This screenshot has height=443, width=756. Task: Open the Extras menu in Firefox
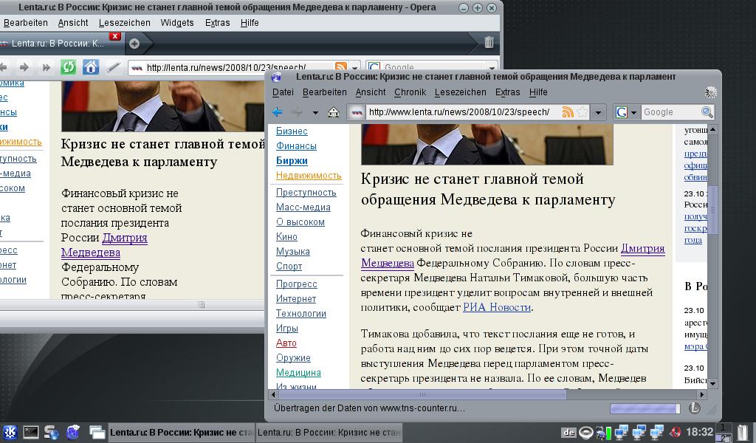508,92
